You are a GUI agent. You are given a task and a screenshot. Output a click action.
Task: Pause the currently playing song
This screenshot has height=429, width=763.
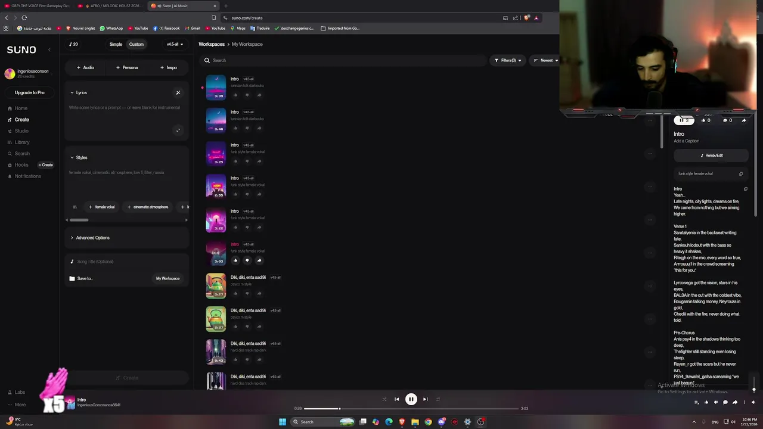pyautogui.click(x=411, y=399)
